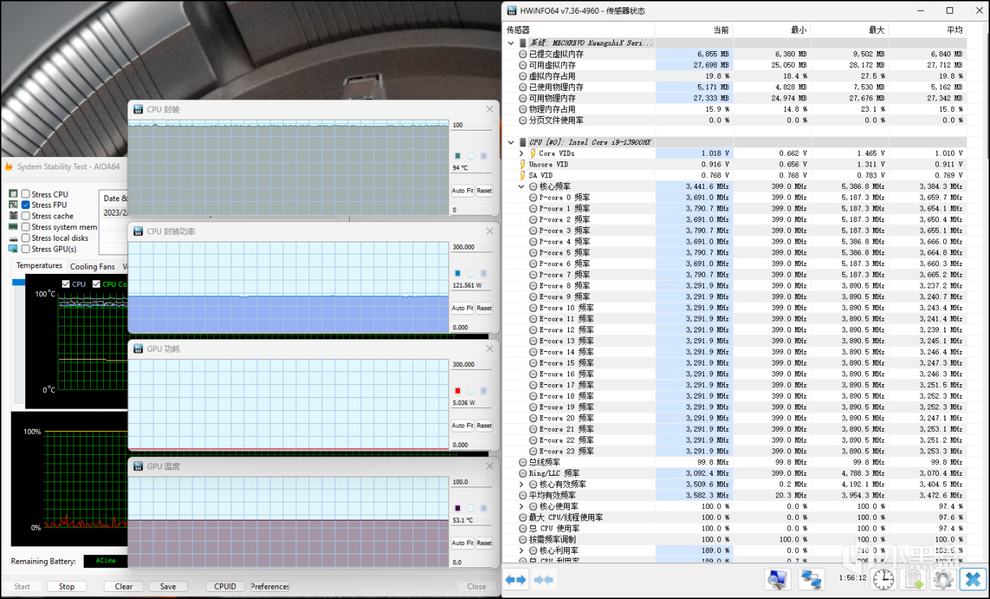Viewport: 990px width, 599px height.
Task: Click the 平均 column header
Action: pyautogui.click(x=928, y=30)
